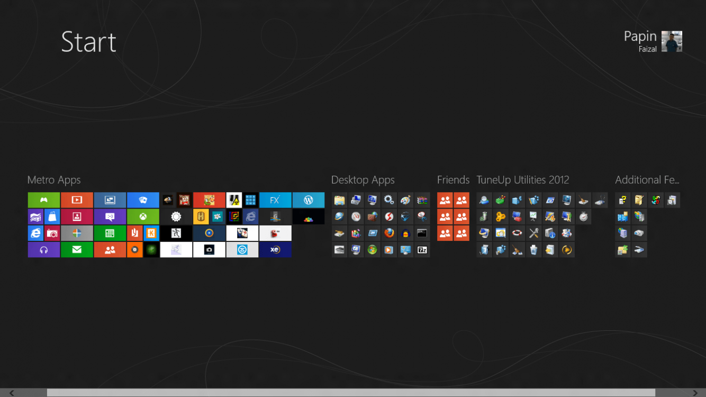Open the Messaging smiley speech bubble tile
The image size is (706, 397).
pos(110,216)
